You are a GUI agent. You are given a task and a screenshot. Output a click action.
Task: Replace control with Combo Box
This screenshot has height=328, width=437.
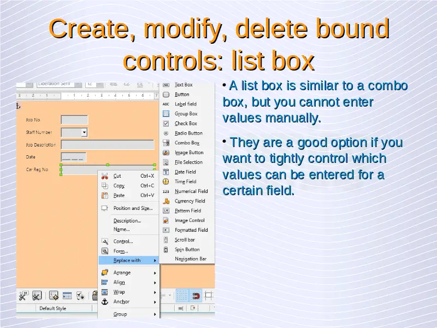187,143
